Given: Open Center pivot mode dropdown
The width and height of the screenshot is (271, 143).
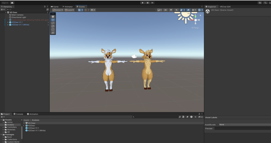Looking at the screenshot, I should 58,10.
